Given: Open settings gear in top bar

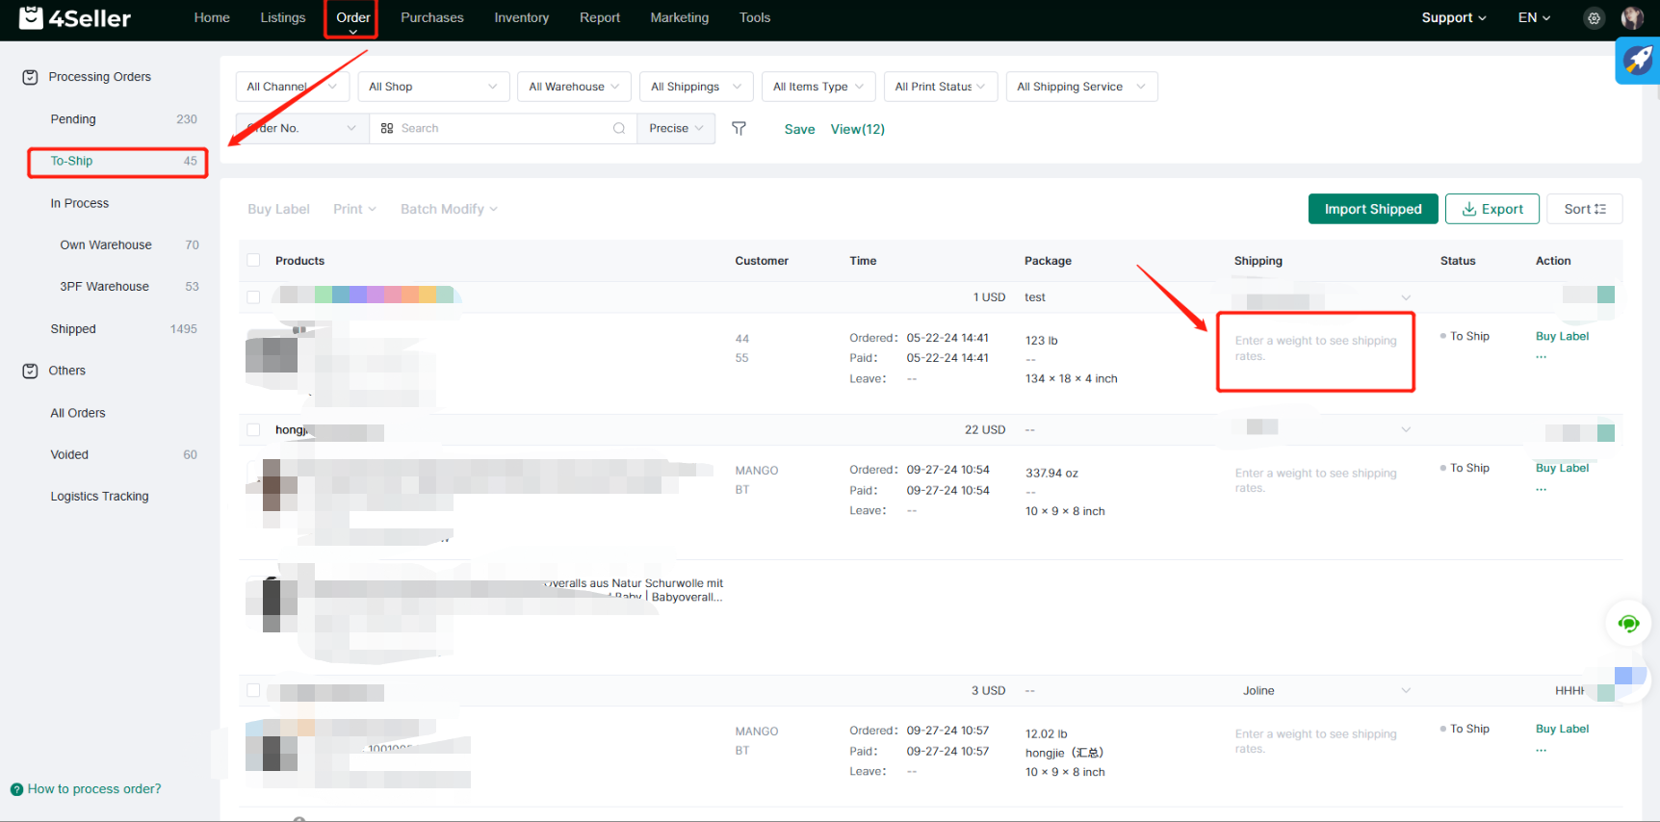Looking at the screenshot, I should 1595,18.
